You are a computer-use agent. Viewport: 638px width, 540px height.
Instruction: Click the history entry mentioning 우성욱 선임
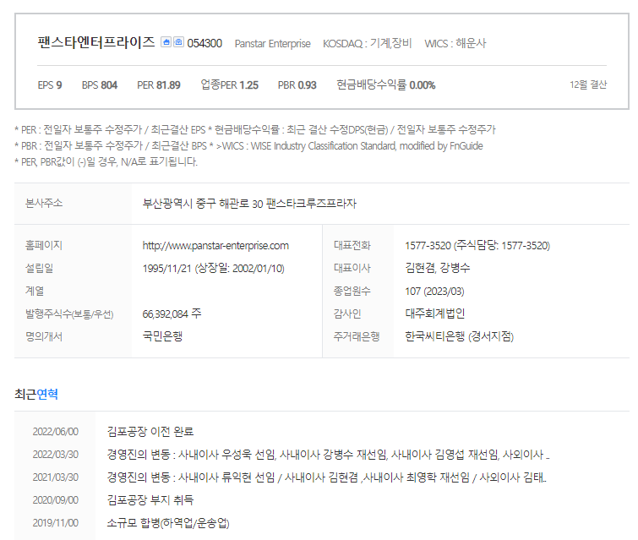click(x=329, y=455)
